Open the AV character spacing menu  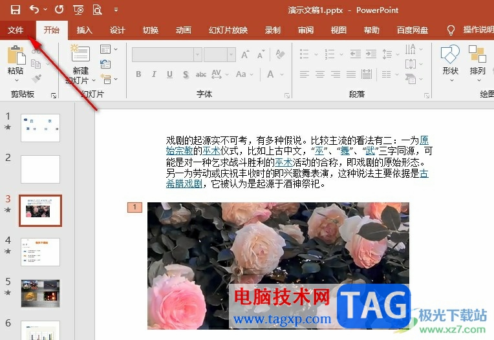coord(220,74)
